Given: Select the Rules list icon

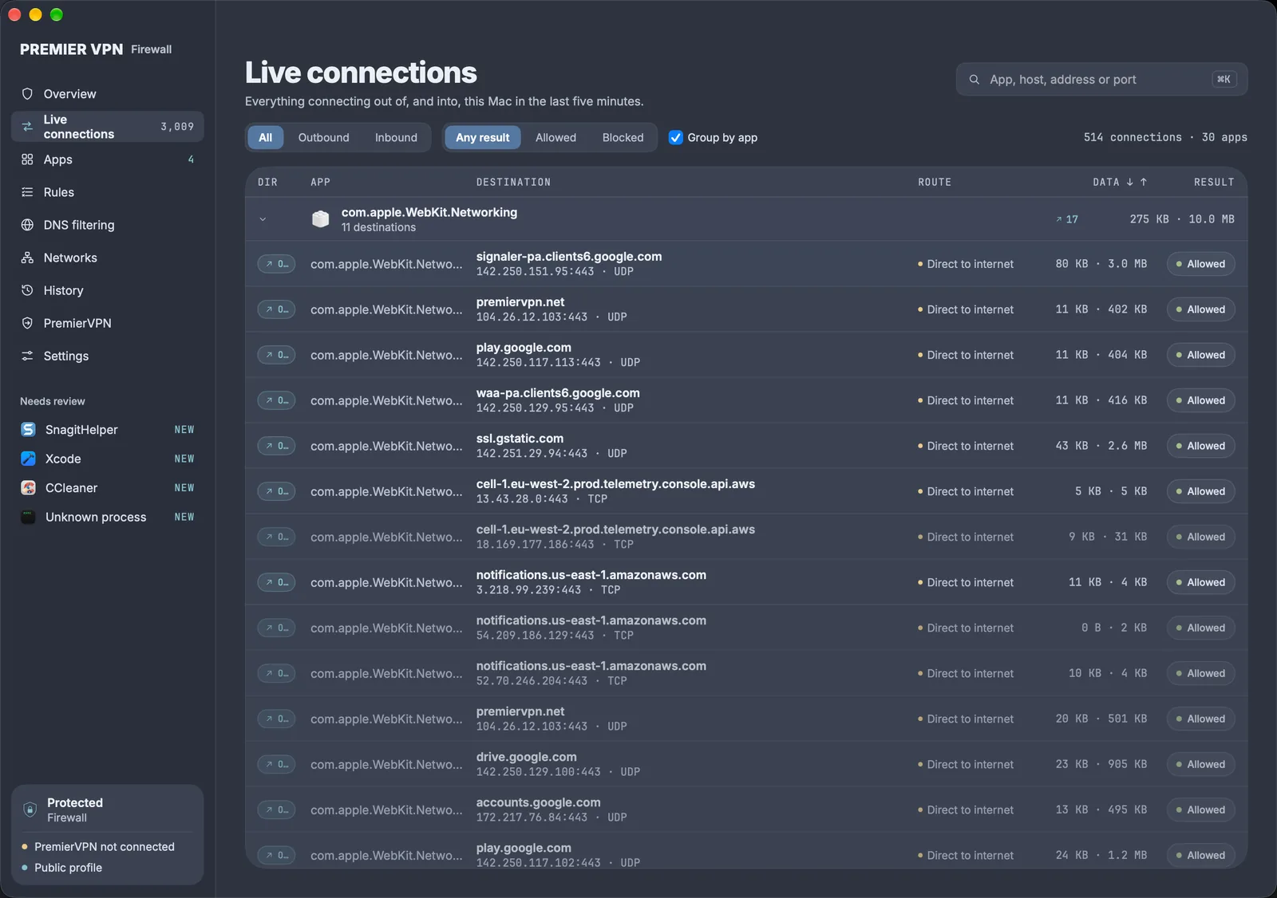Looking at the screenshot, I should click(x=27, y=192).
